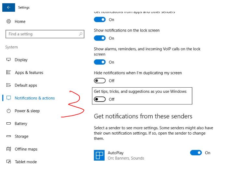Click the Apps & features list icon

8,72
